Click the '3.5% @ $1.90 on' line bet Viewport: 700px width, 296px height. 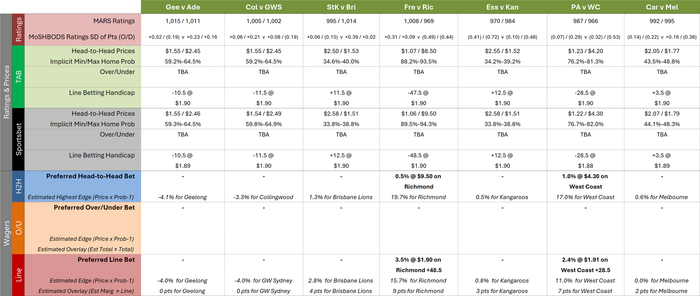click(418, 260)
